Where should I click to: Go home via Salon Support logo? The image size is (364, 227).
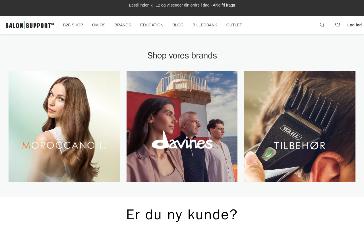click(x=30, y=25)
